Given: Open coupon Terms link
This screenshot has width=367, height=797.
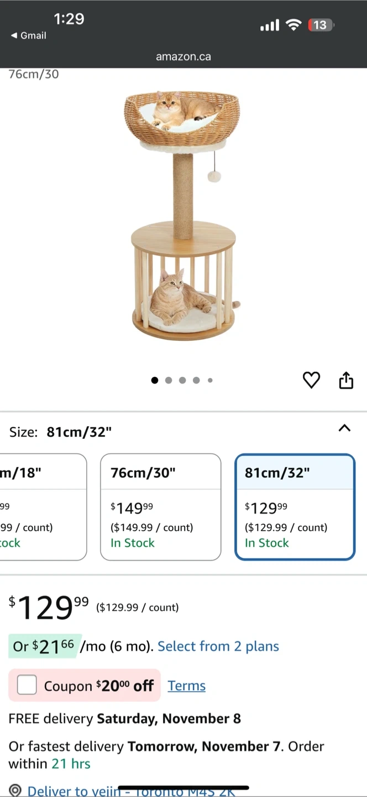Looking at the screenshot, I should click(x=186, y=686).
